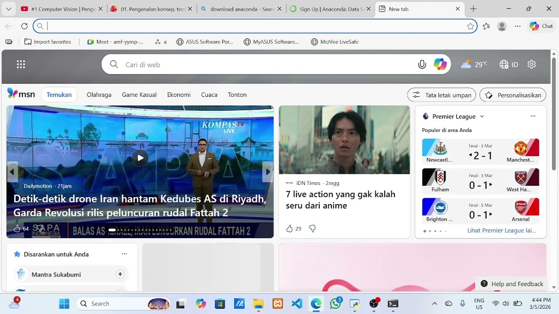
Task: Select the Cuaca feed tab
Action: 209,95
